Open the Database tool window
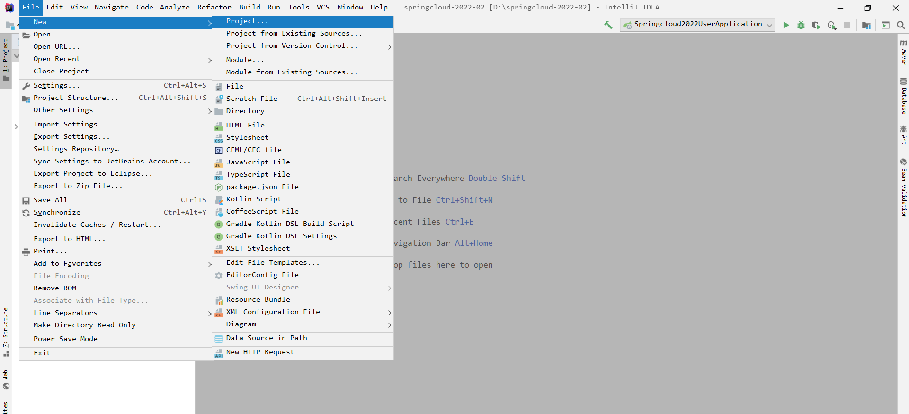Screen dimensions: 909x414 (903, 96)
